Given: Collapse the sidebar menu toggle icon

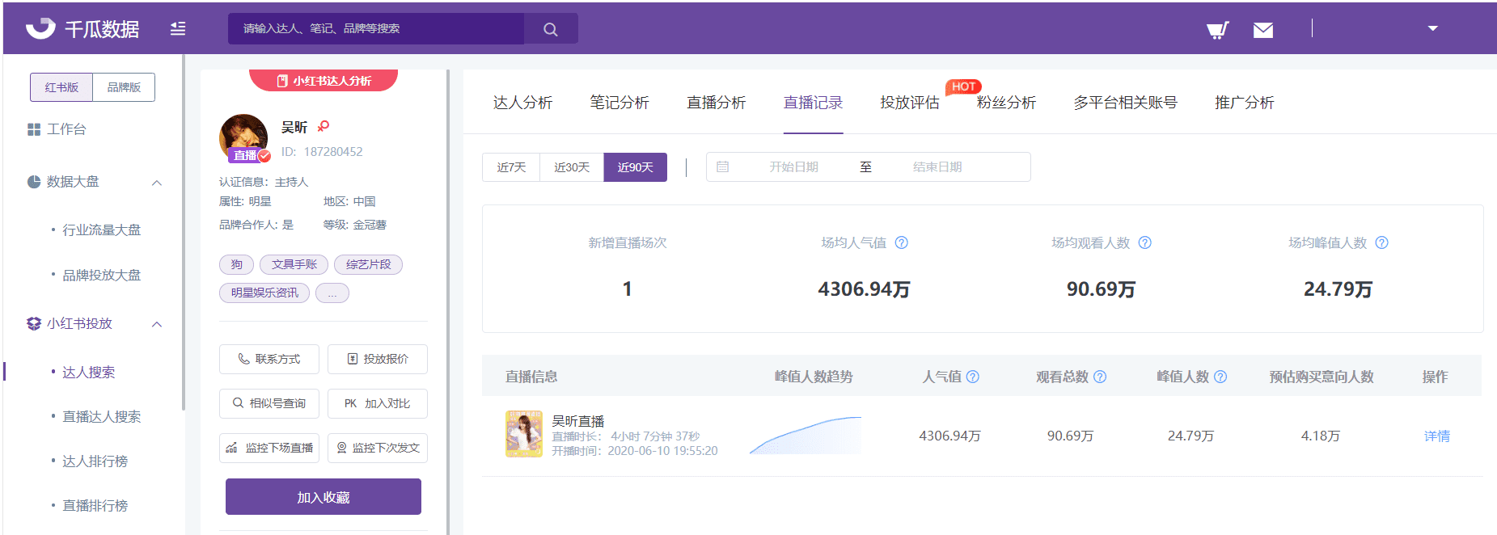Looking at the screenshot, I should click(x=178, y=28).
